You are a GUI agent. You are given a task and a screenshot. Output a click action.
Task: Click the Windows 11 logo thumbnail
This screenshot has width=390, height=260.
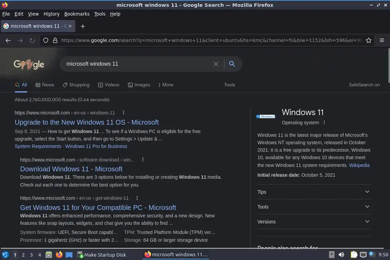pos(266,116)
